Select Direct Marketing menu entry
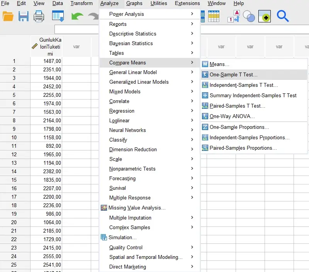 click(x=150, y=267)
